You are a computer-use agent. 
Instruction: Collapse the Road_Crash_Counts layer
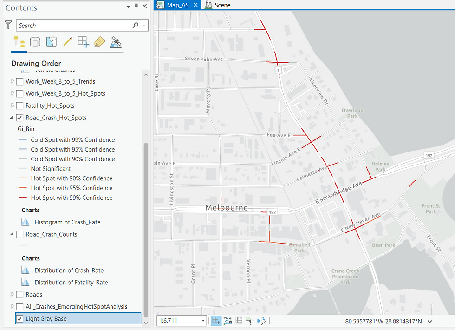click(12, 234)
